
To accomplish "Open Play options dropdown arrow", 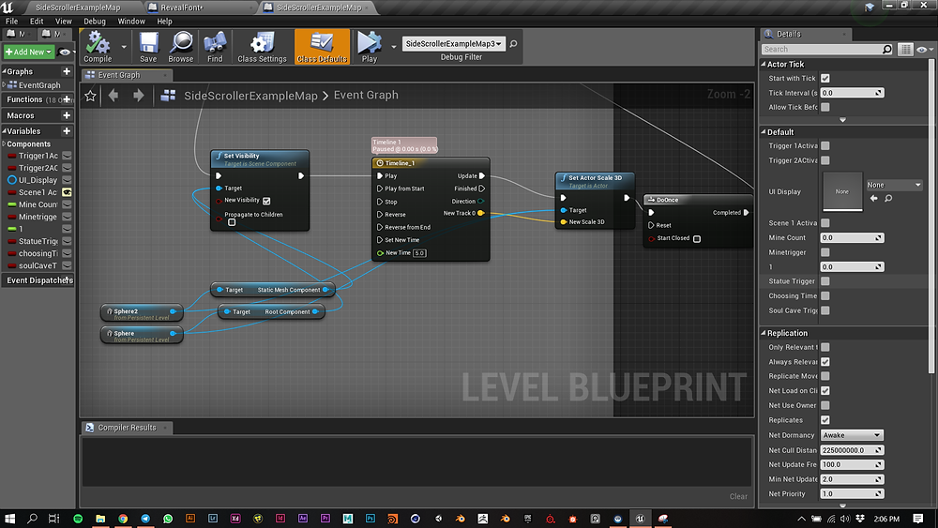I will coord(394,47).
